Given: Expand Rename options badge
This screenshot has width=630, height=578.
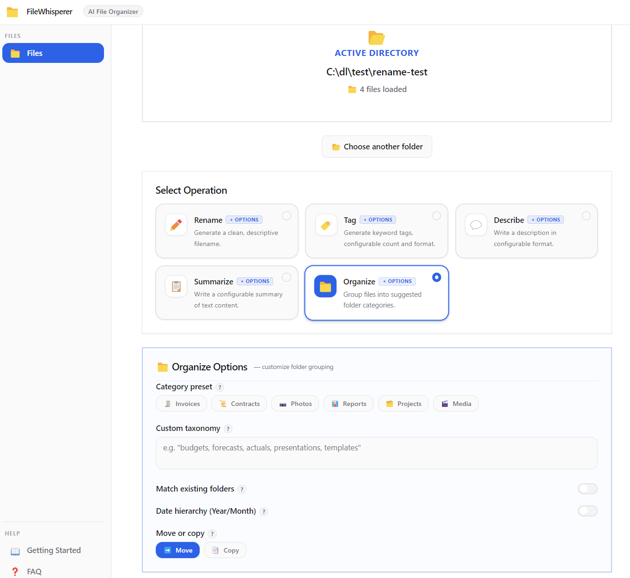Looking at the screenshot, I should pyautogui.click(x=244, y=220).
